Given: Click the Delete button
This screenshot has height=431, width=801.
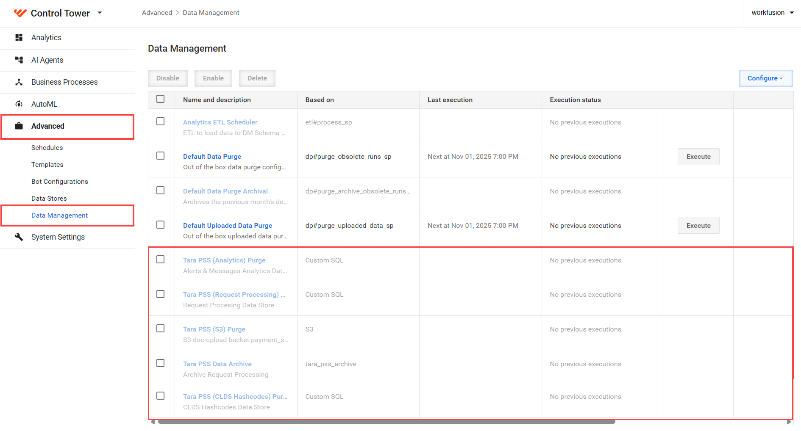Looking at the screenshot, I should [x=257, y=78].
